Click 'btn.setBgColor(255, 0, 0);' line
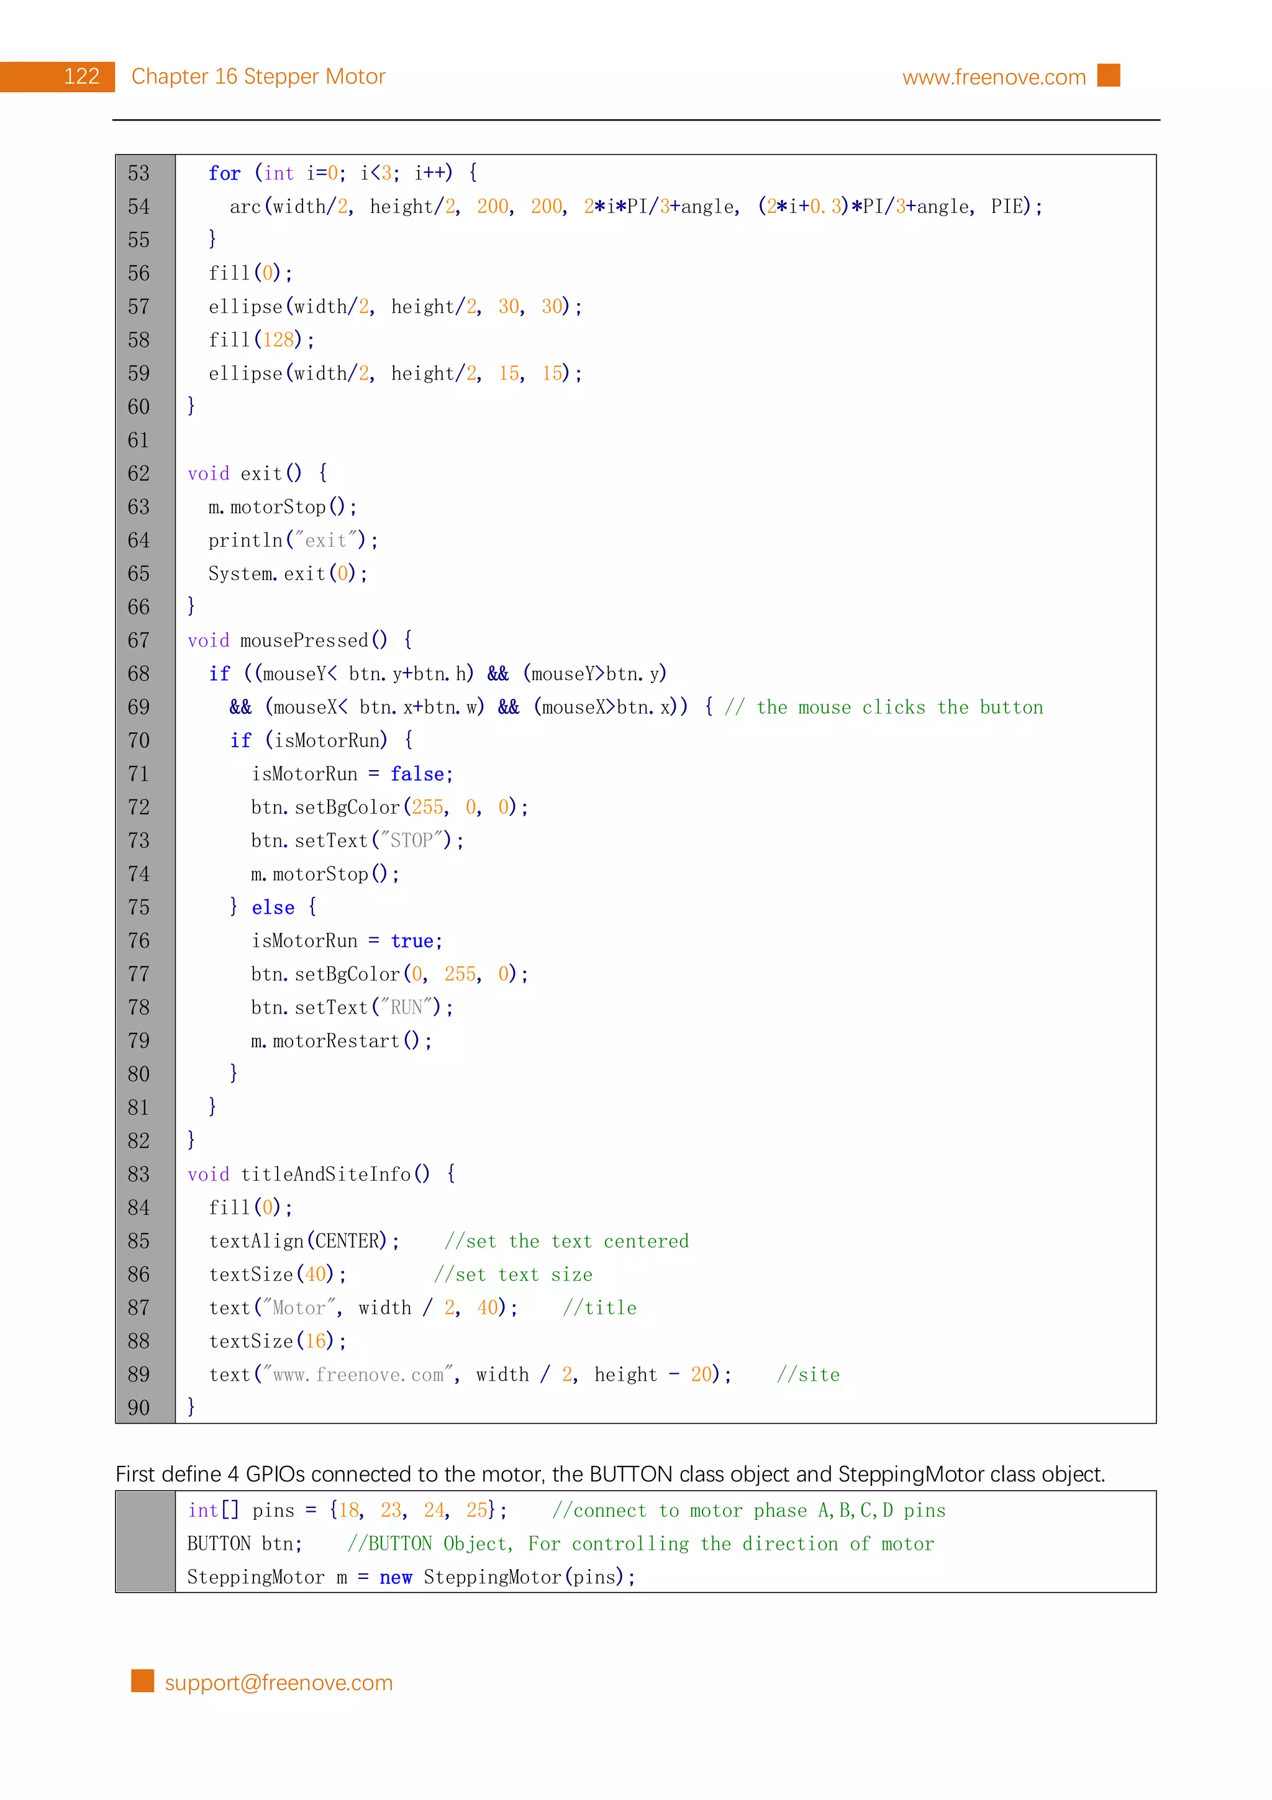This screenshot has width=1272, height=1800. tap(390, 807)
